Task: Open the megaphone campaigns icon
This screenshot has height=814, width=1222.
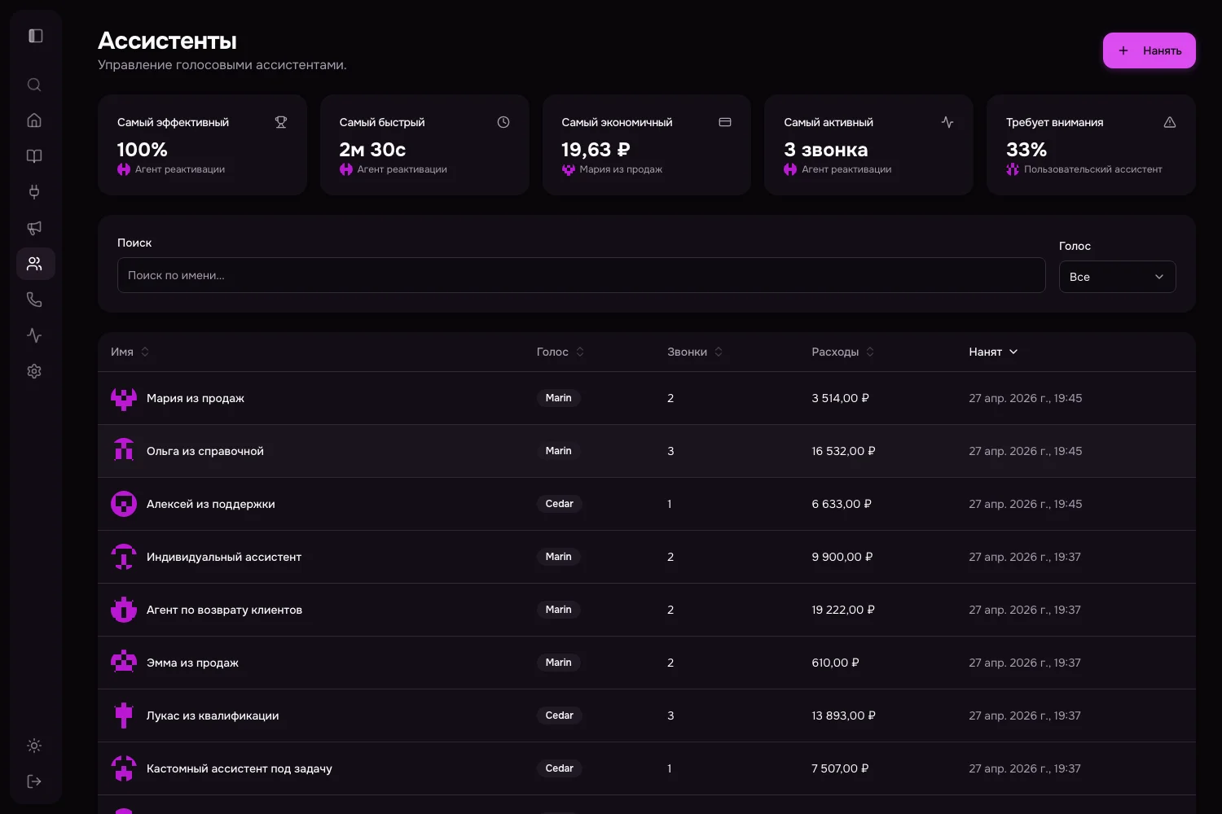Action: coord(34,228)
